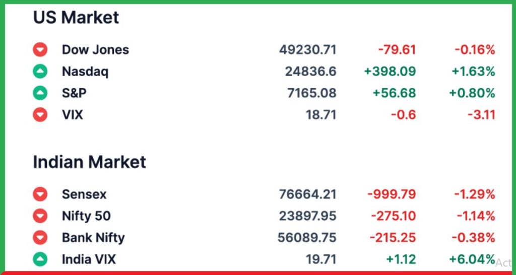Select the Nifty 50 index name
The width and height of the screenshot is (516, 275).
tap(86, 216)
